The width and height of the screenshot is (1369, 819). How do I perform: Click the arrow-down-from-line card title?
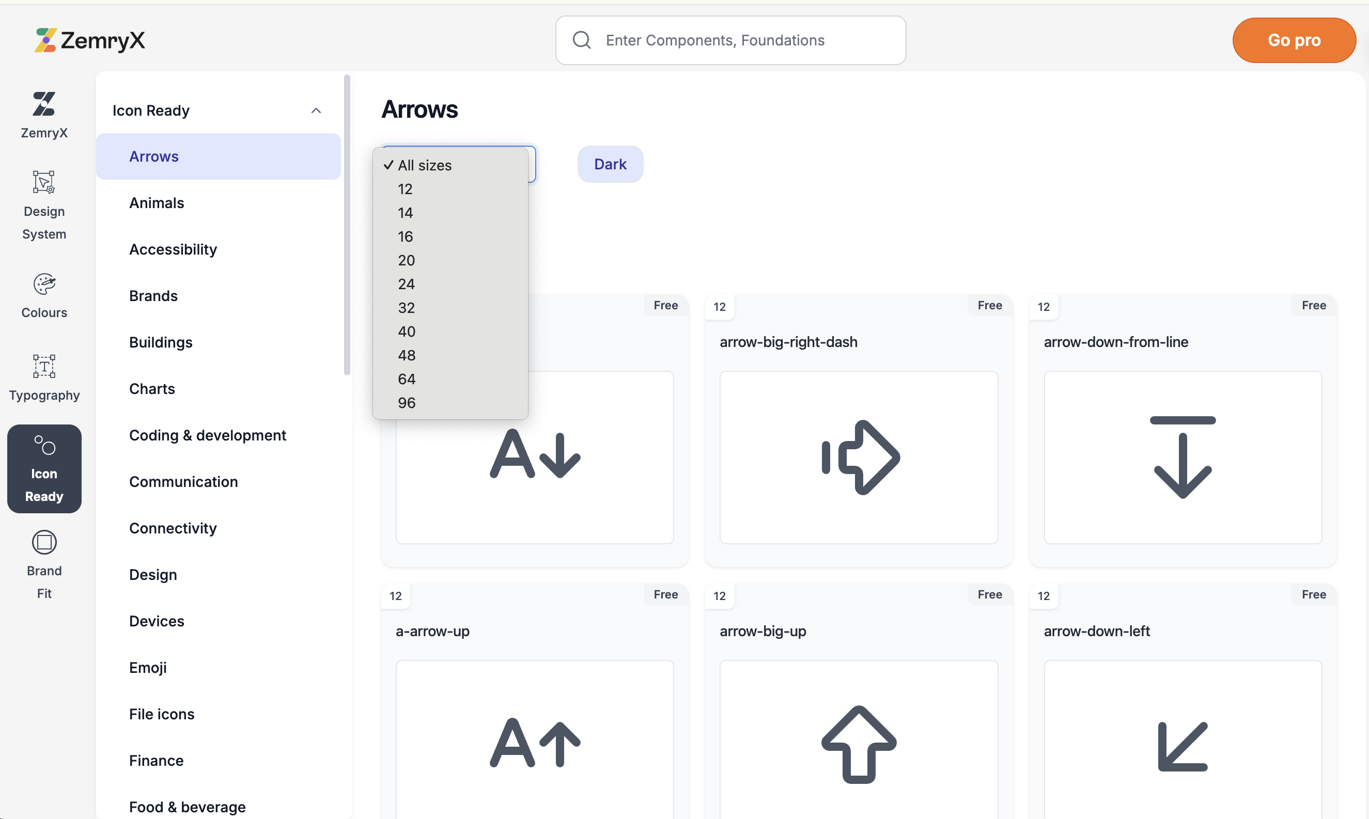pyautogui.click(x=1116, y=342)
